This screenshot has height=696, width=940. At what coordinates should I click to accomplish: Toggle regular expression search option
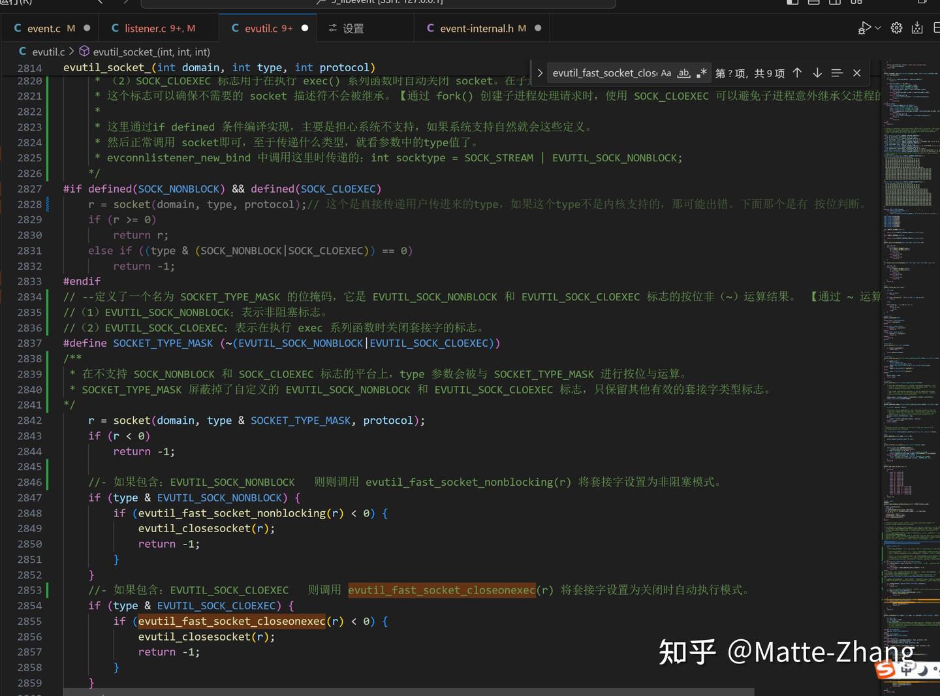[701, 73]
